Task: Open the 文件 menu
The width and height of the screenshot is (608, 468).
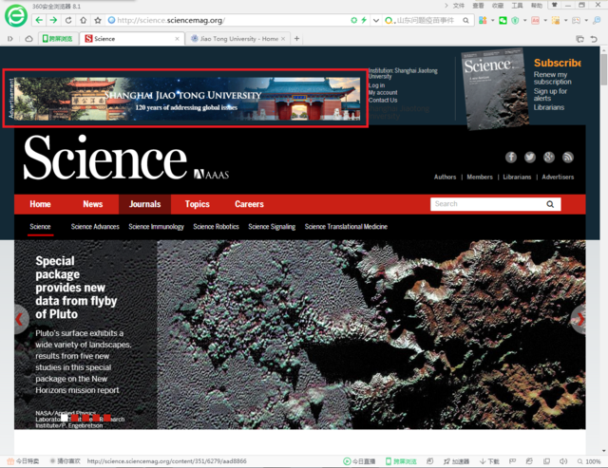Action: point(458,6)
